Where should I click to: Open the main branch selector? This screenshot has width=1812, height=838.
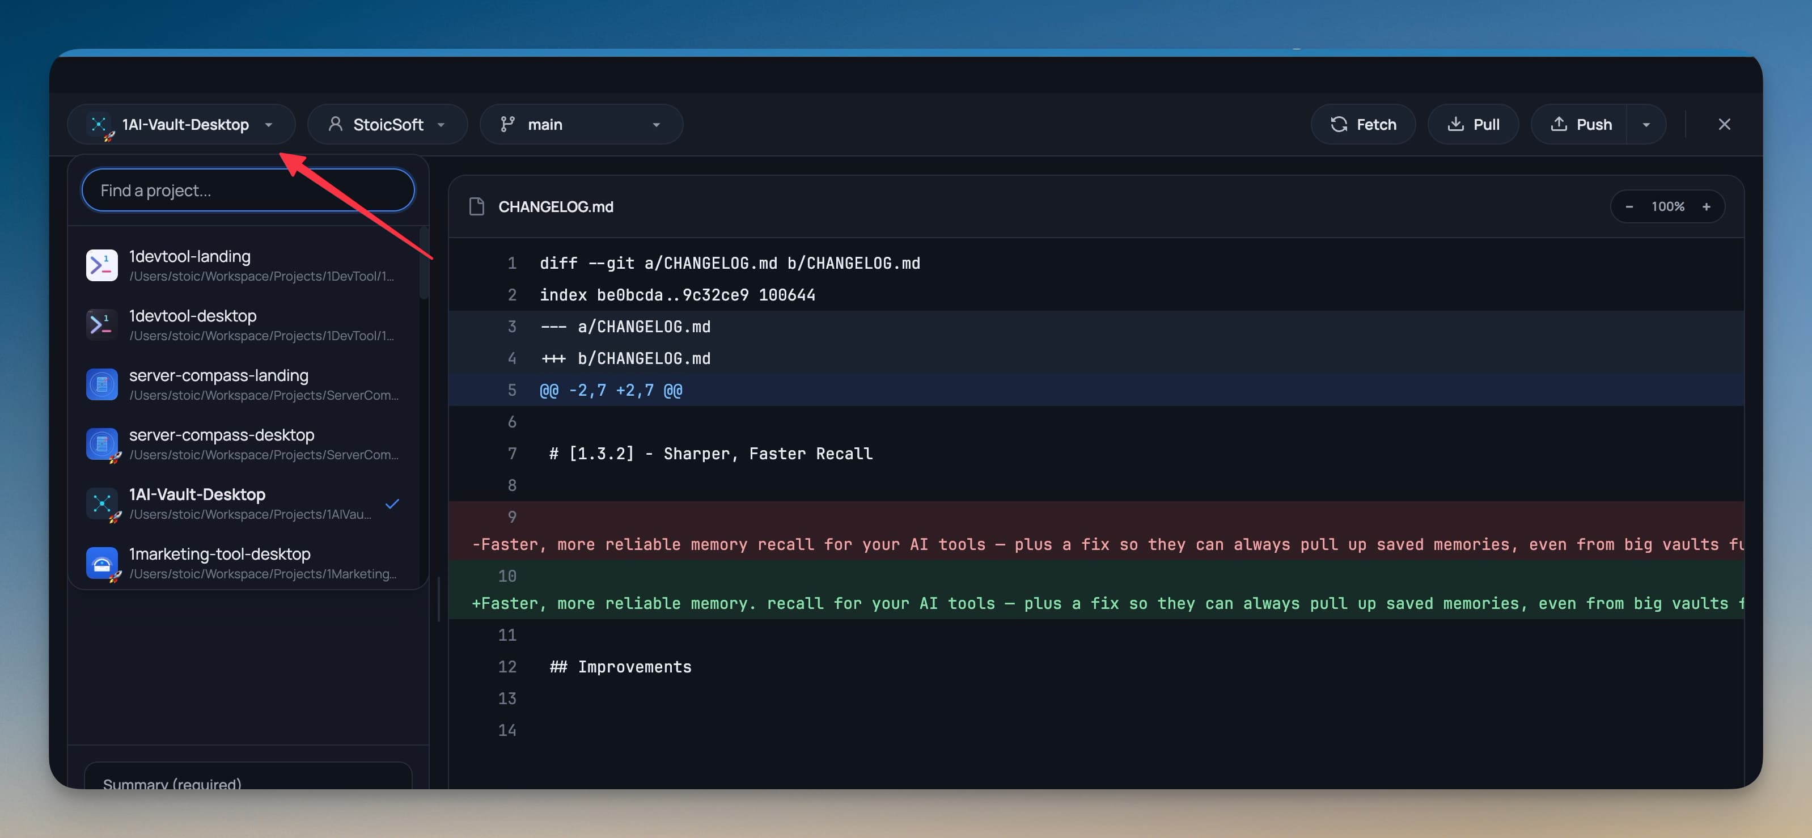pos(581,125)
